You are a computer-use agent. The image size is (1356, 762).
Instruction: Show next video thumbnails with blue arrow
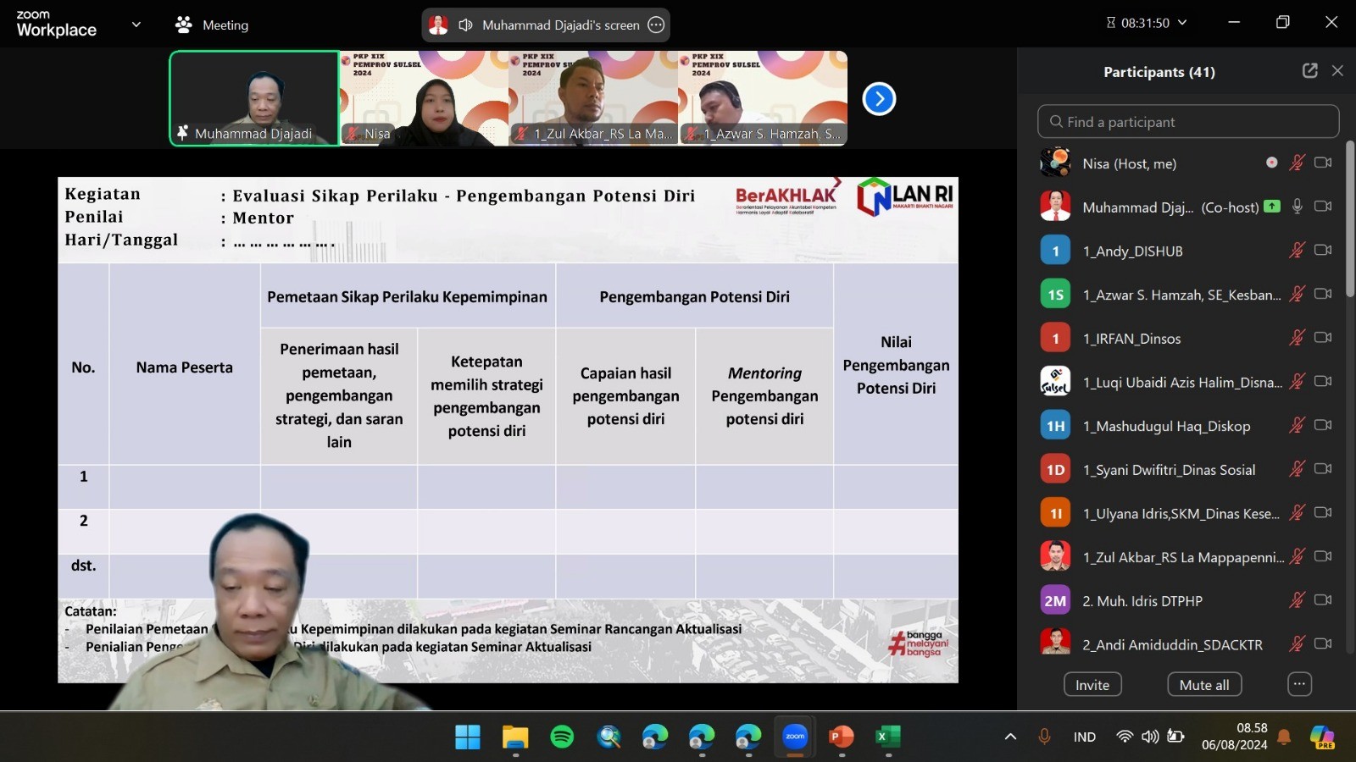pyautogui.click(x=879, y=99)
